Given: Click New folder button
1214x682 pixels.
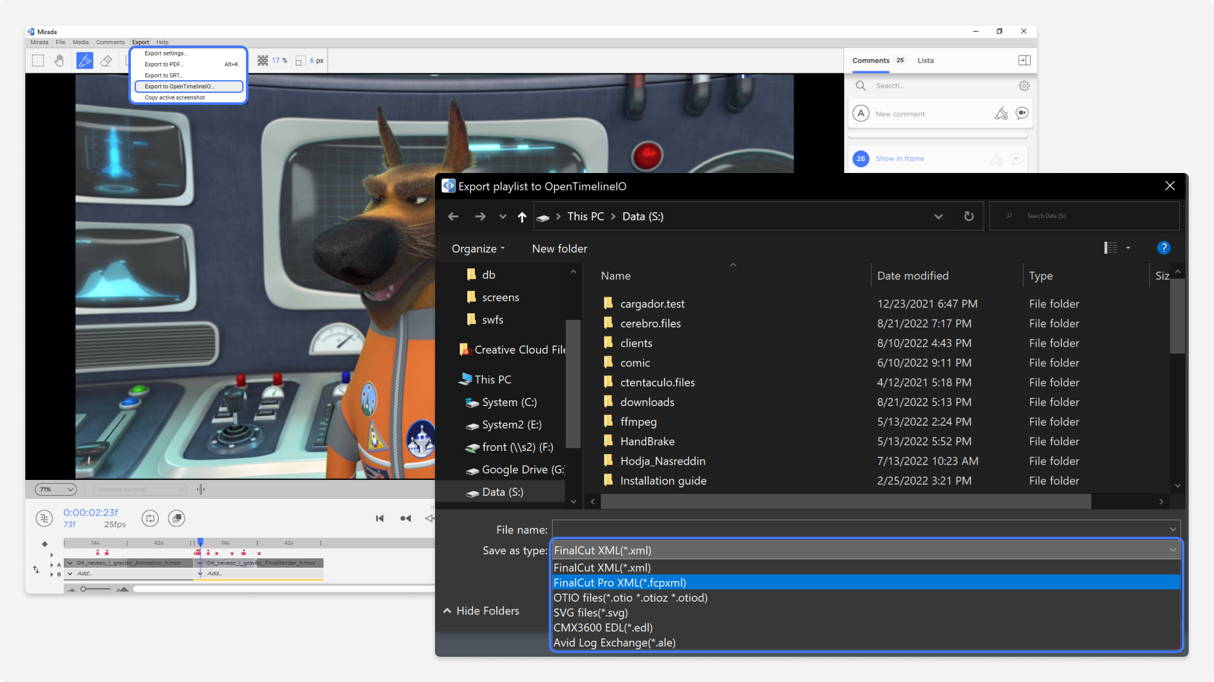Looking at the screenshot, I should tap(560, 249).
